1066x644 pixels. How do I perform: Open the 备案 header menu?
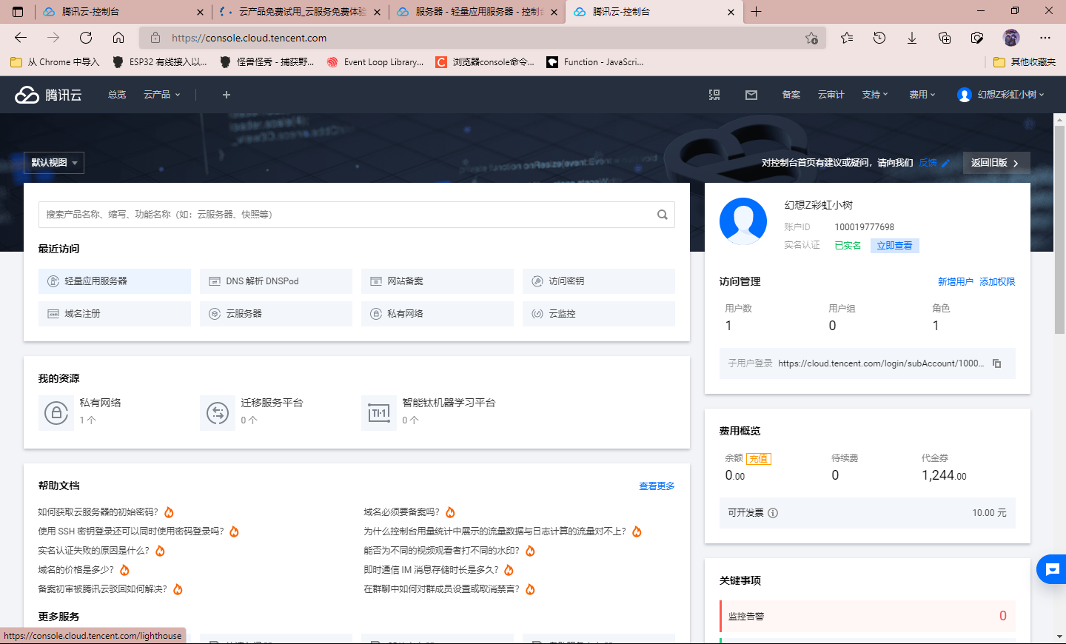click(791, 95)
